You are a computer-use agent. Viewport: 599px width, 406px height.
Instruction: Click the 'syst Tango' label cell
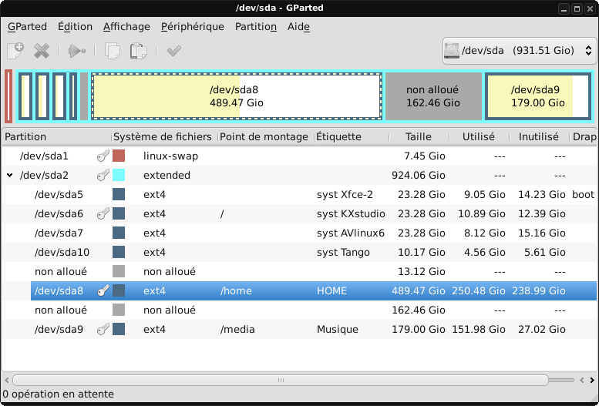343,252
